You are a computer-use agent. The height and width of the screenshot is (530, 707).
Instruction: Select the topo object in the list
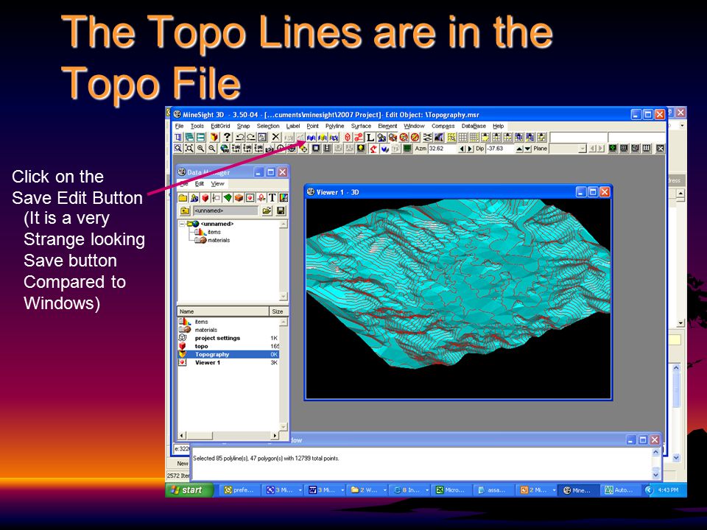coord(201,347)
